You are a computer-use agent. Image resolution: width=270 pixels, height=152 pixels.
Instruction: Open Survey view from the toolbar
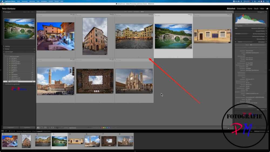pyautogui.click(x=49, y=128)
